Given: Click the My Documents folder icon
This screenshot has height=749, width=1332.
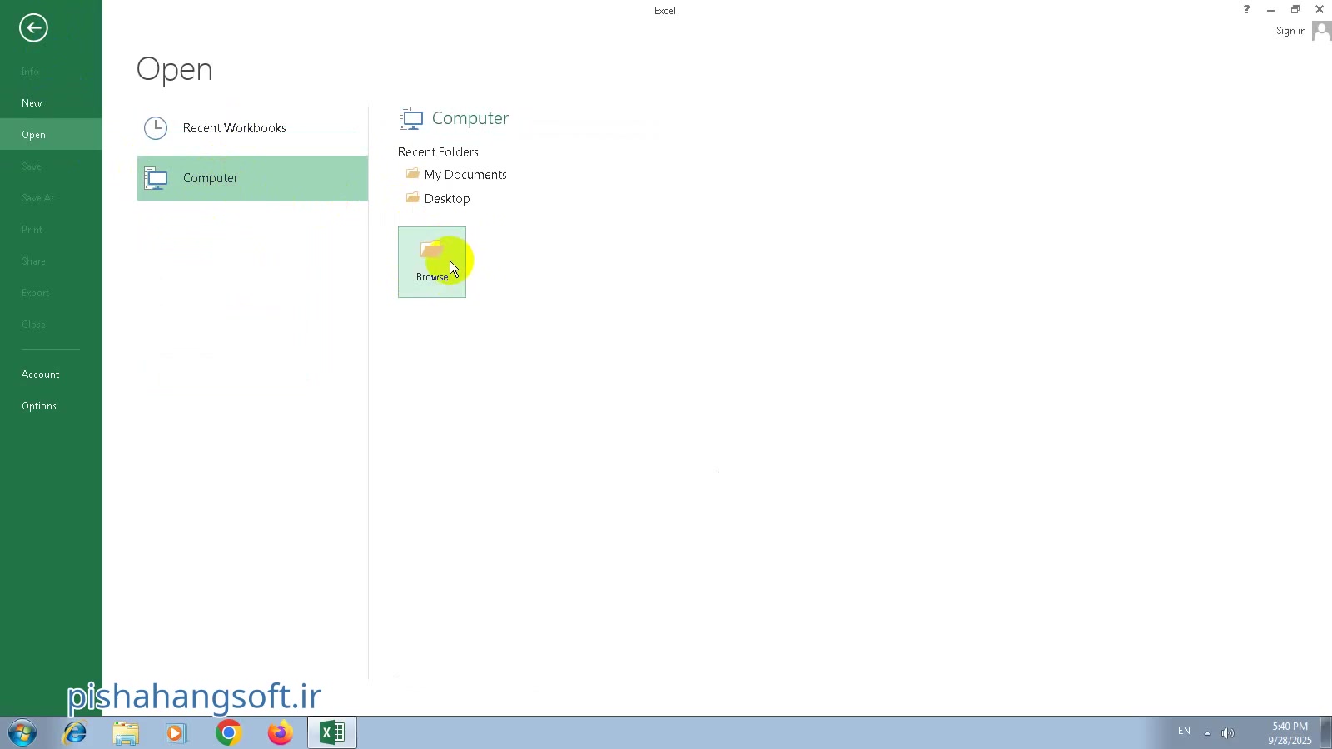Looking at the screenshot, I should (412, 174).
